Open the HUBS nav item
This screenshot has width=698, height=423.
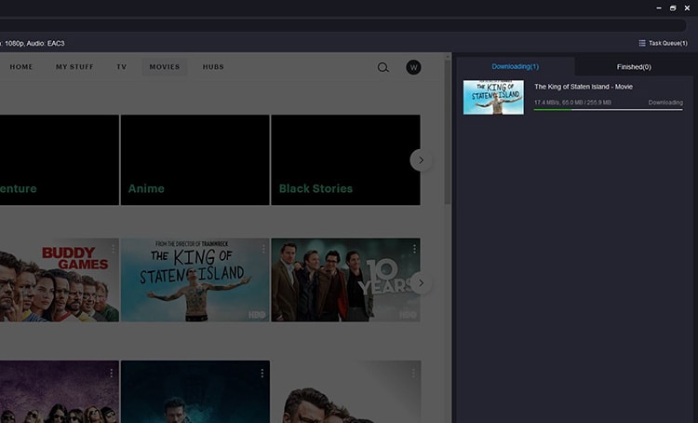(213, 67)
